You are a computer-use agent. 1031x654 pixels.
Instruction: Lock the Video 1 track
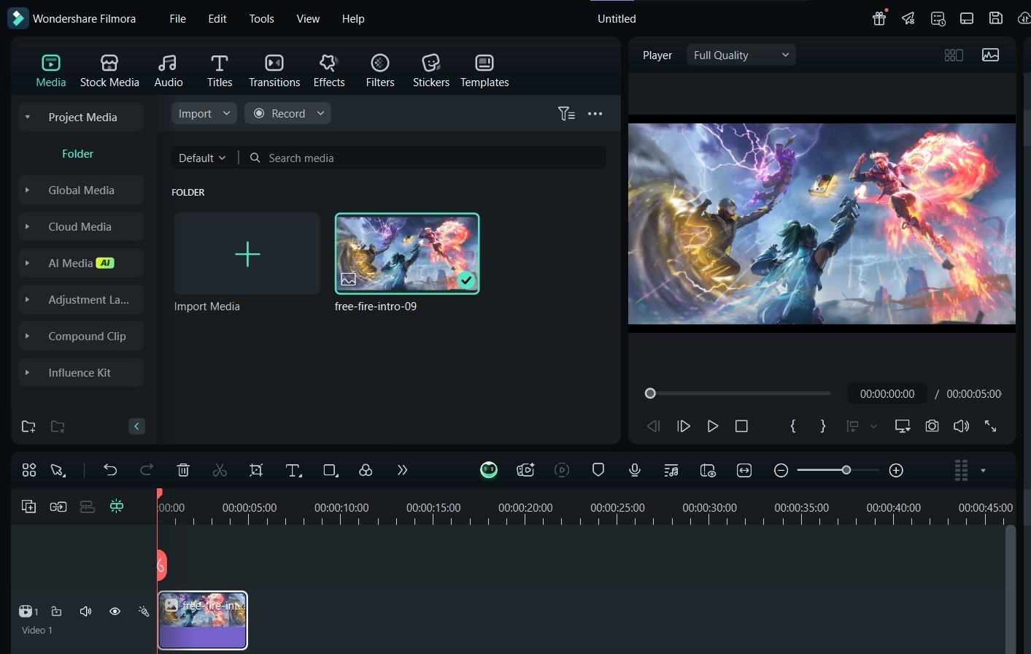tap(56, 611)
